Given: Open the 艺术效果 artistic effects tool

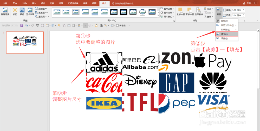Looking at the screenshot, I should click(30, 12).
